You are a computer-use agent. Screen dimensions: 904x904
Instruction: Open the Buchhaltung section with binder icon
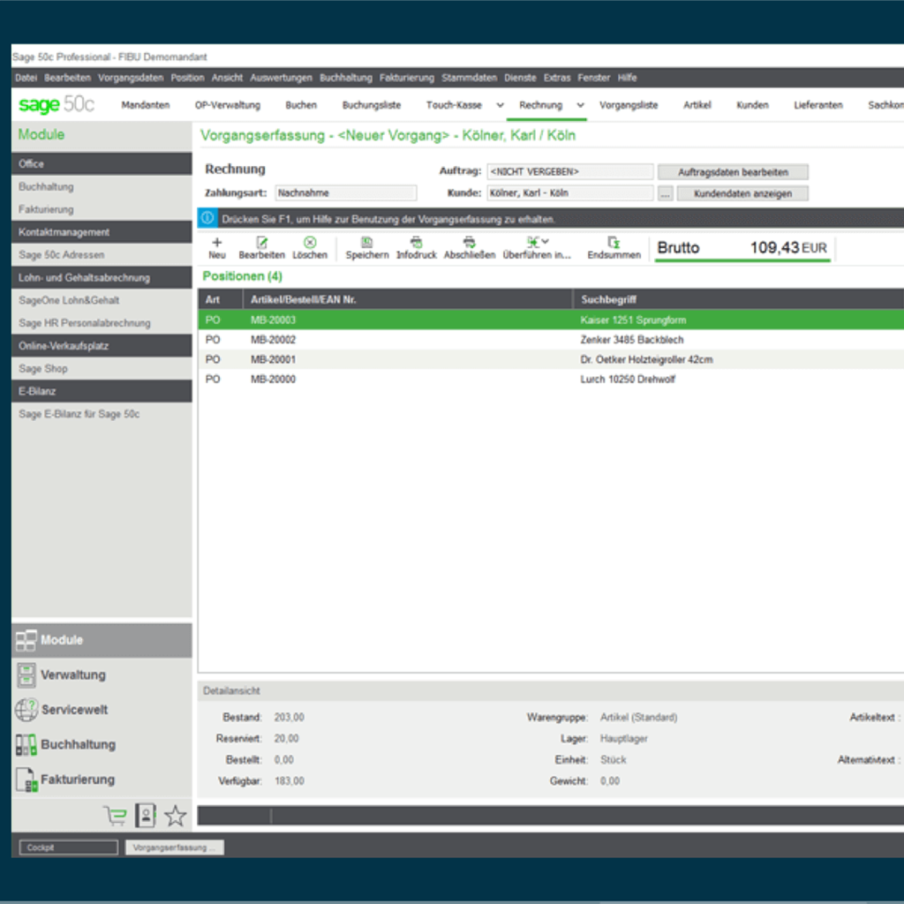tap(102, 745)
